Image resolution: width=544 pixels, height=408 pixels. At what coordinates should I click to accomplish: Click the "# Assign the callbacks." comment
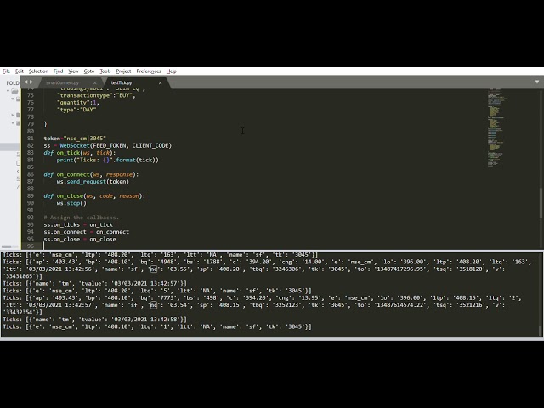(82, 218)
